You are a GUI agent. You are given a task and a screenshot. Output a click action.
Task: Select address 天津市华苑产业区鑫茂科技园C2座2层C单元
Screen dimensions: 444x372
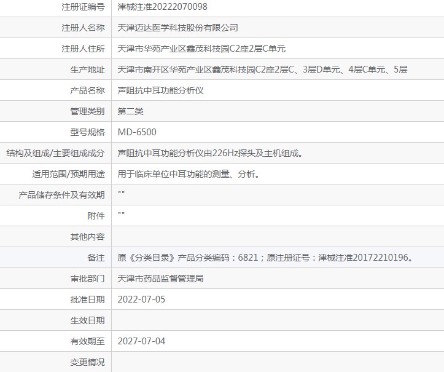click(x=201, y=49)
